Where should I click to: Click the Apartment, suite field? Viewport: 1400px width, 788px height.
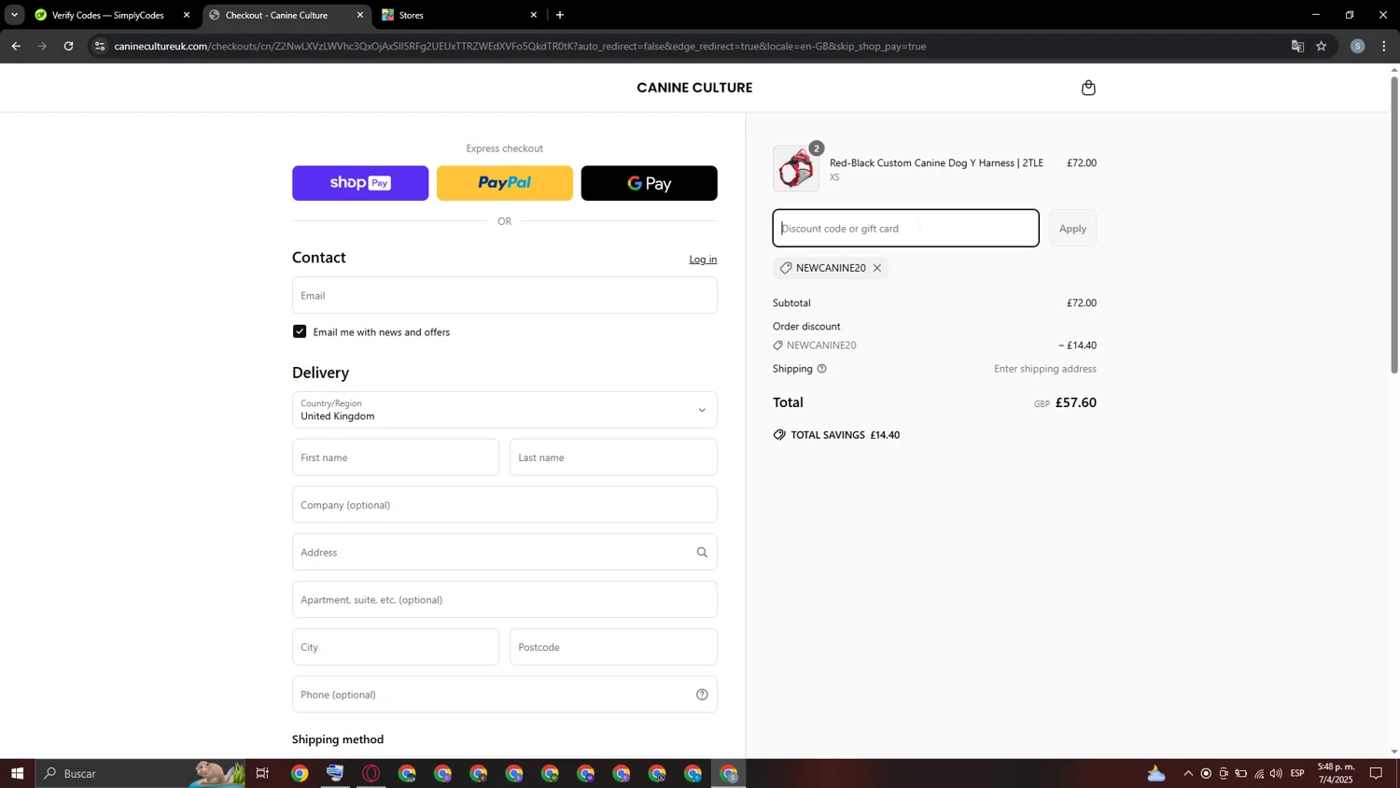click(505, 599)
